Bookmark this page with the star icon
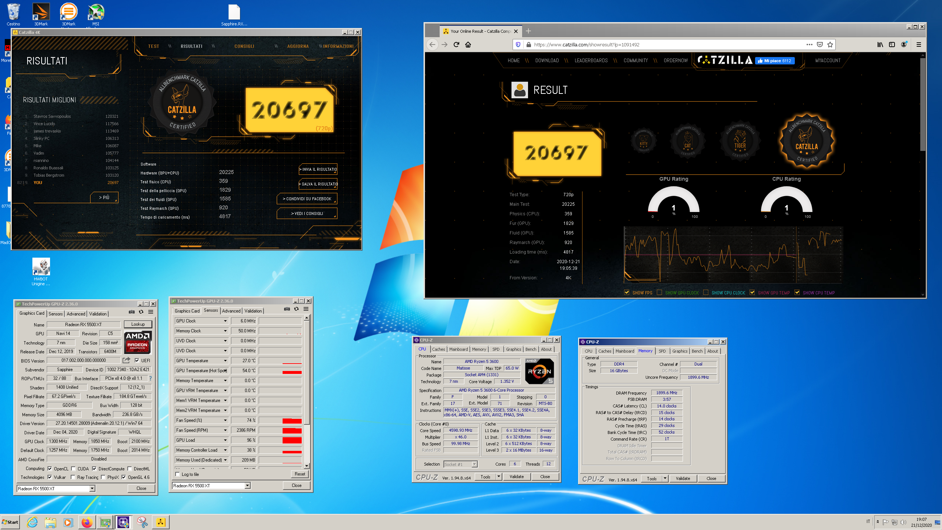942x530 pixels. 830,45
